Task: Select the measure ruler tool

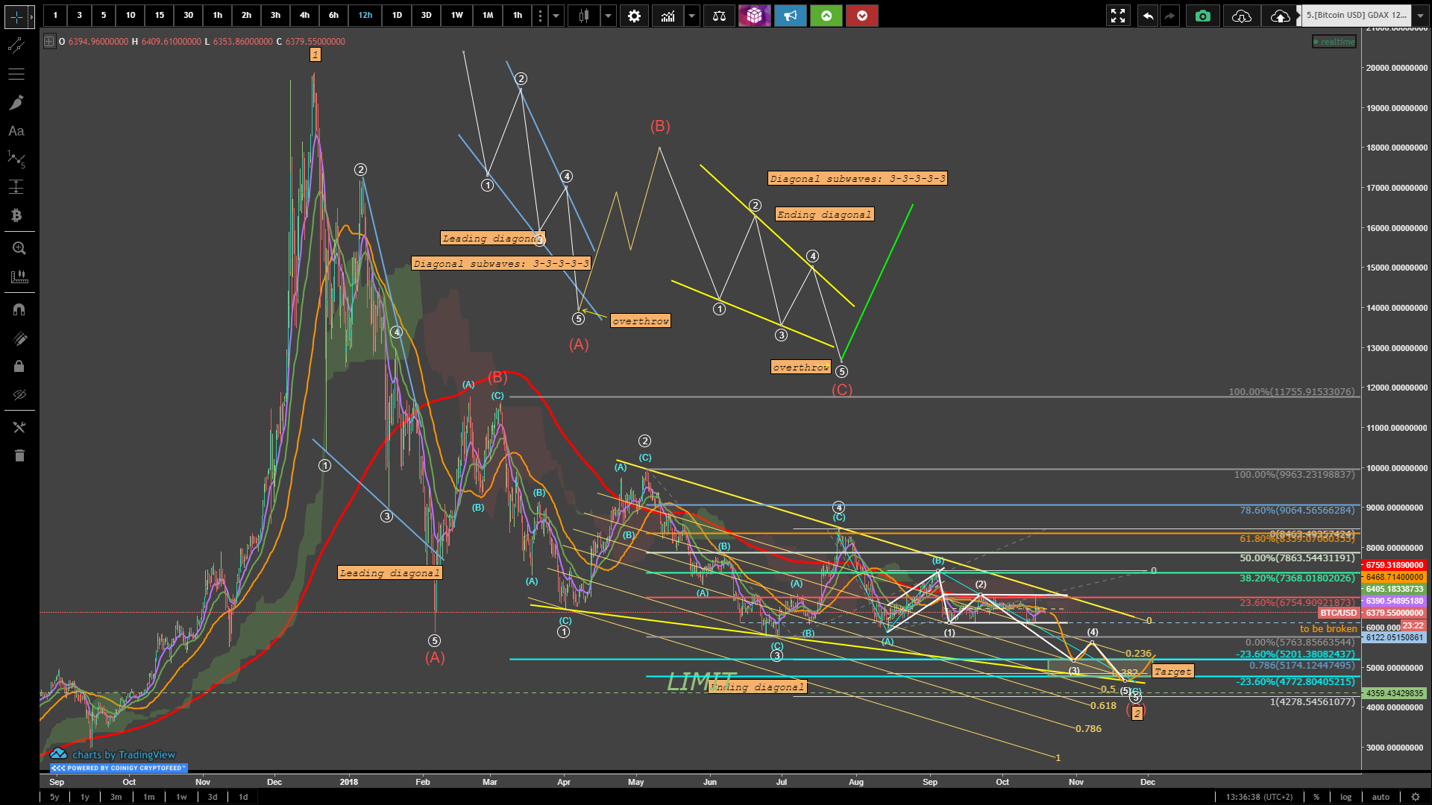Action: point(19,277)
